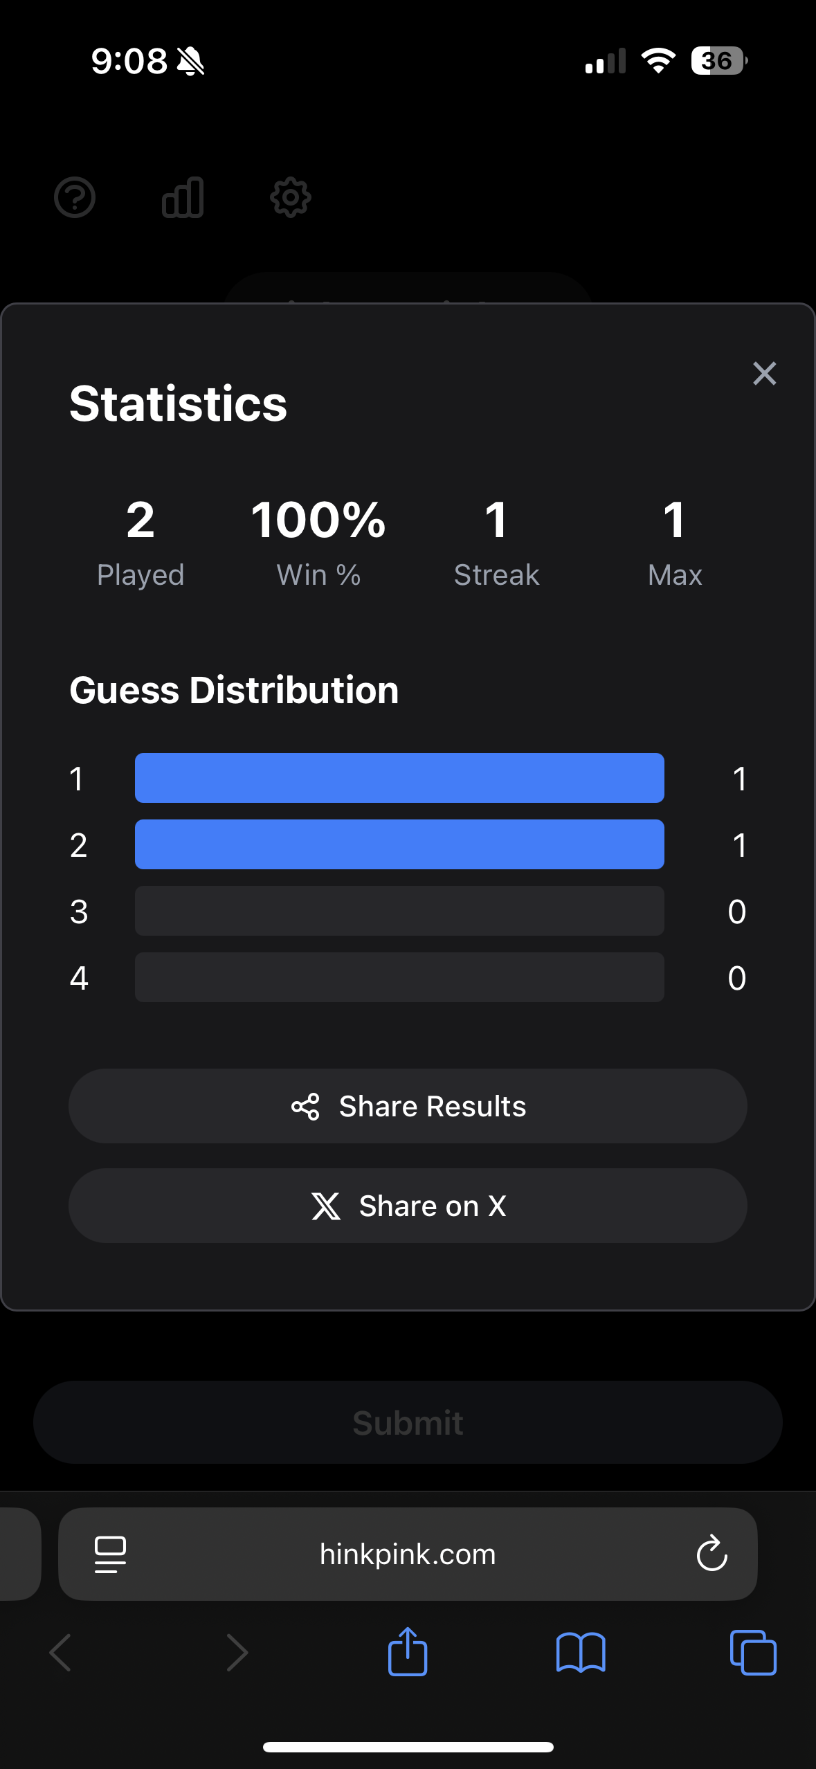Viewport: 816px width, 1769px height.
Task: Tap the Safari reload page icon
Action: pos(711,1554)
